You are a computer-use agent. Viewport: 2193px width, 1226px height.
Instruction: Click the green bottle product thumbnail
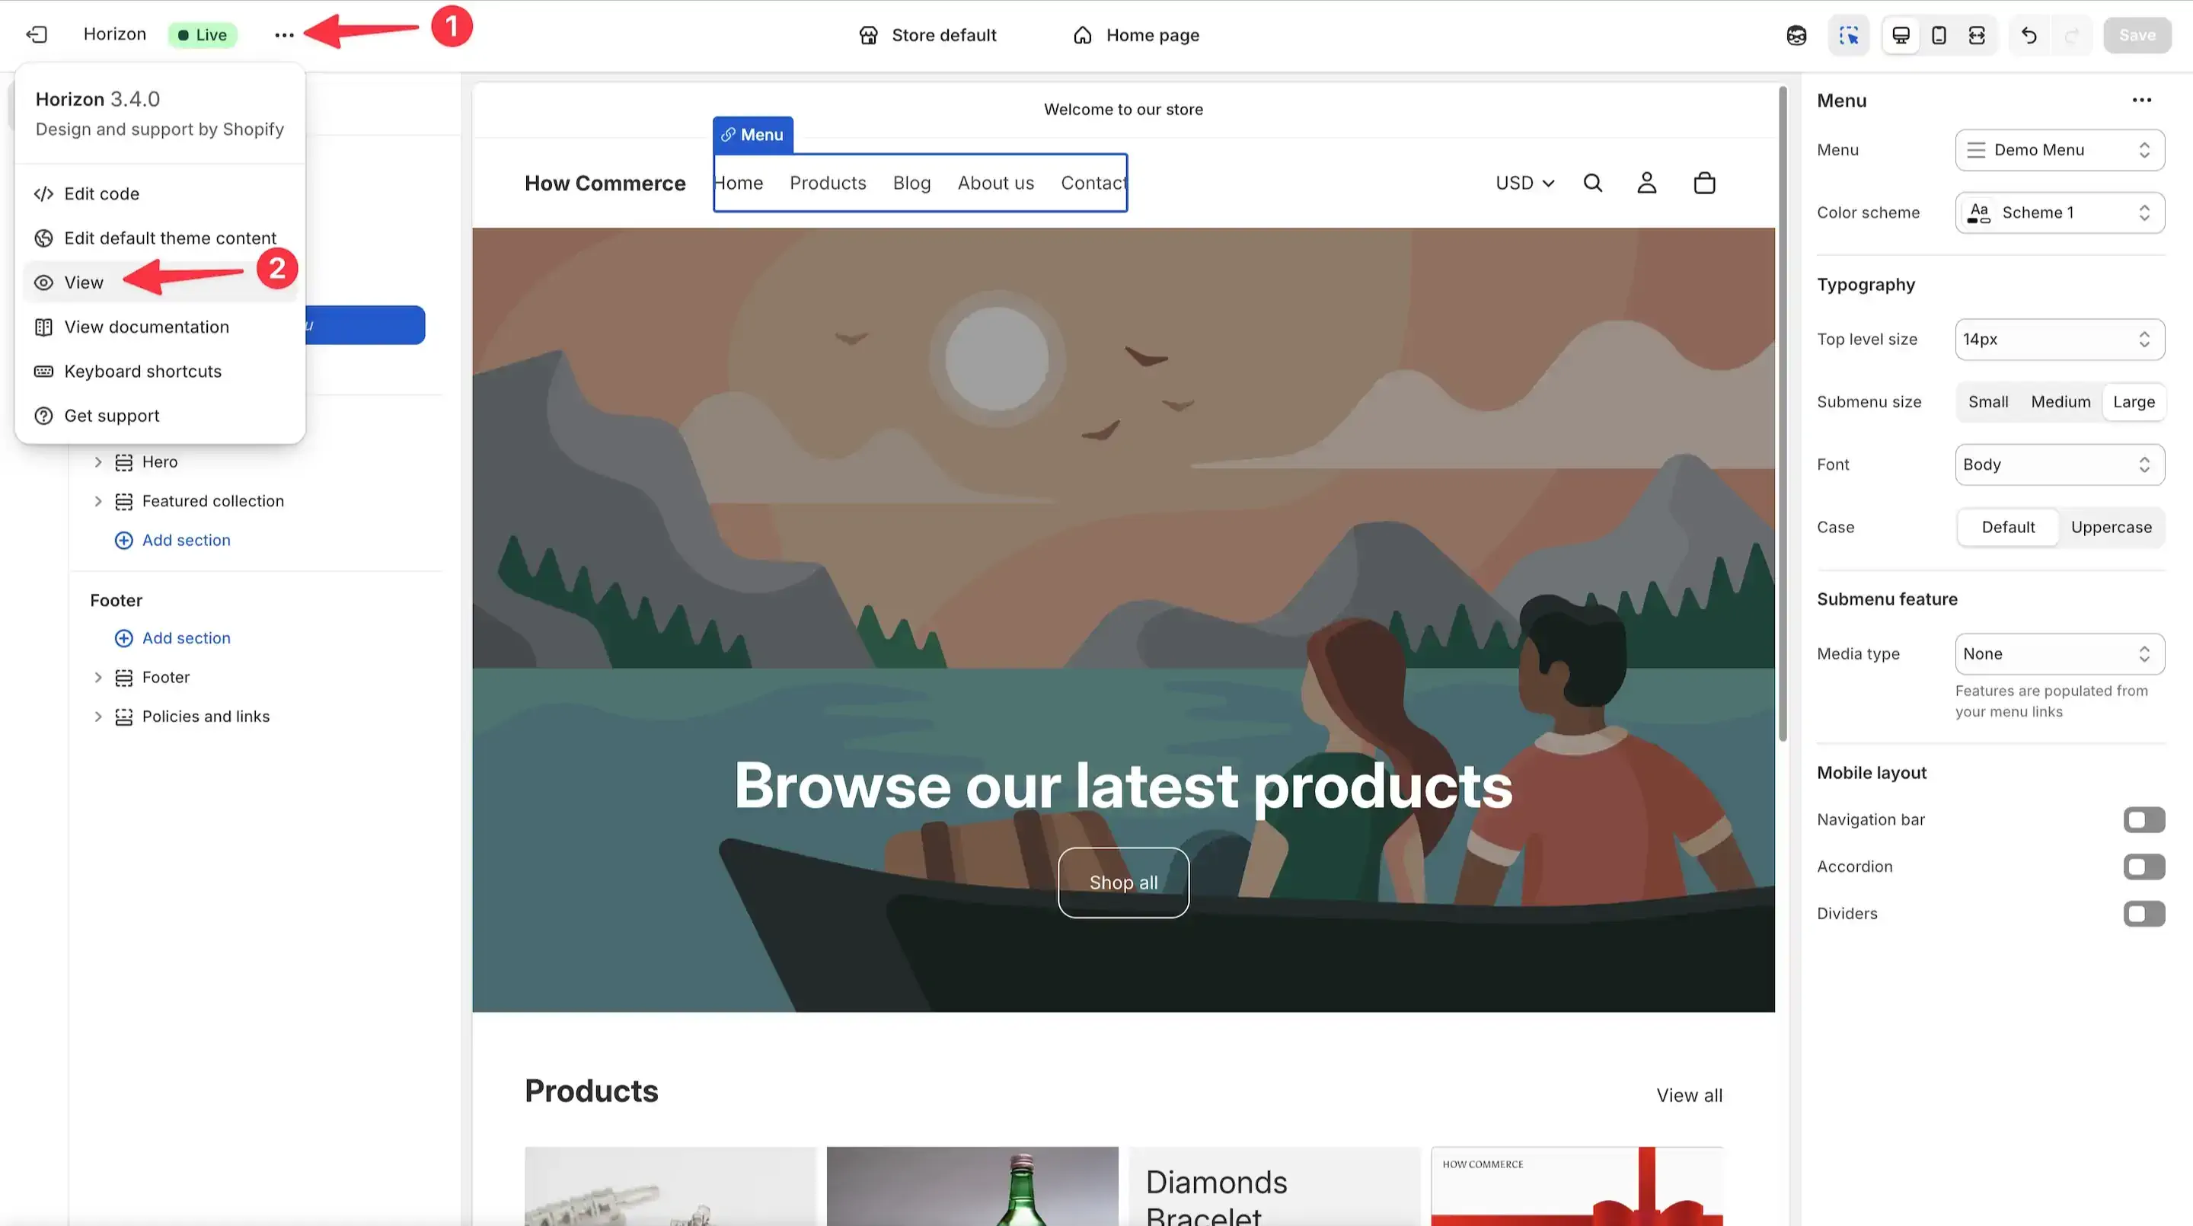tap(972, 1186)
